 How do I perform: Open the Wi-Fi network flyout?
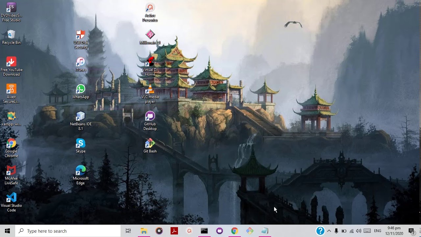[352, 231]
